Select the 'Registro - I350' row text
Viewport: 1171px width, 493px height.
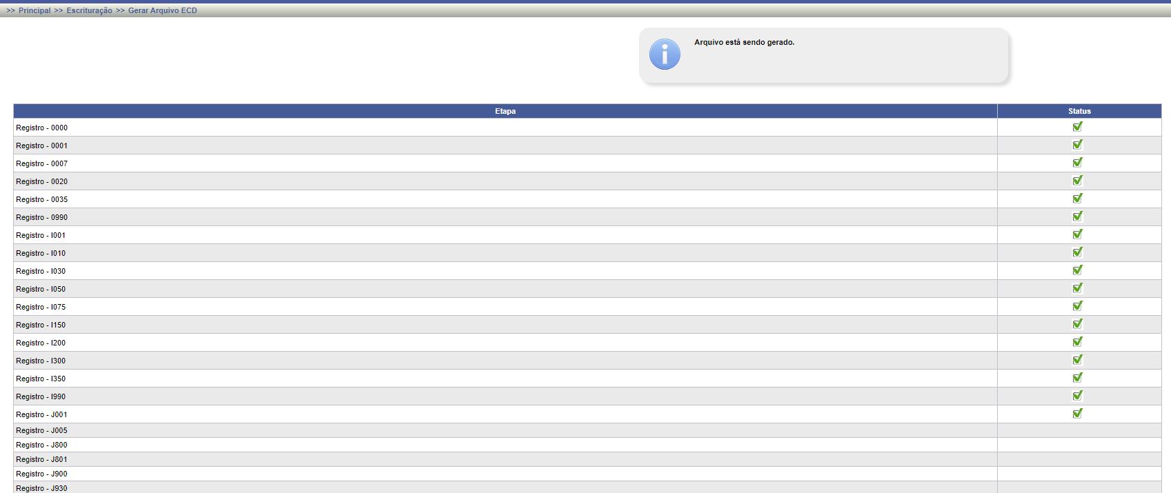pyautogui.click(x=41, y=379)
